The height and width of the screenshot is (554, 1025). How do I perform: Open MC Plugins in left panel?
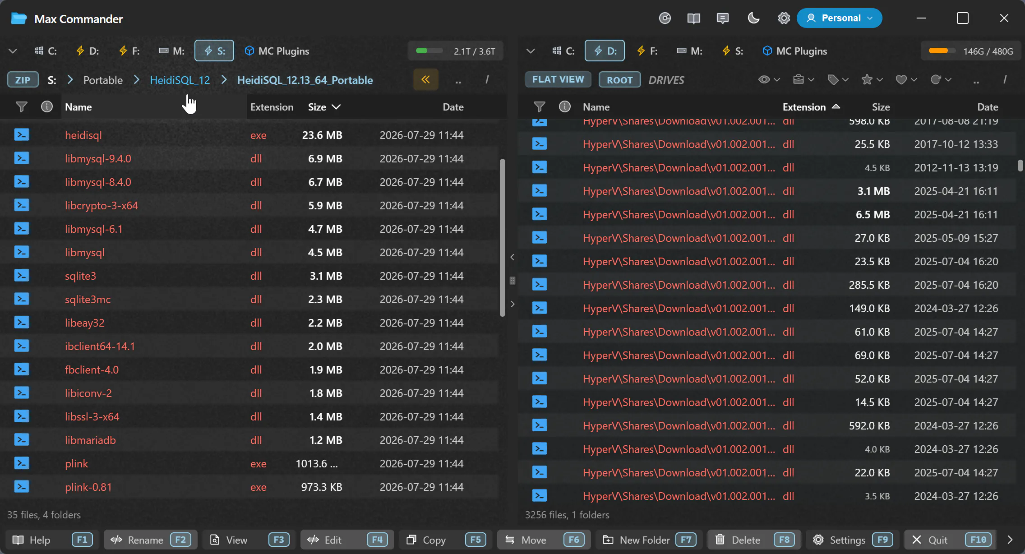pos(277,51)
